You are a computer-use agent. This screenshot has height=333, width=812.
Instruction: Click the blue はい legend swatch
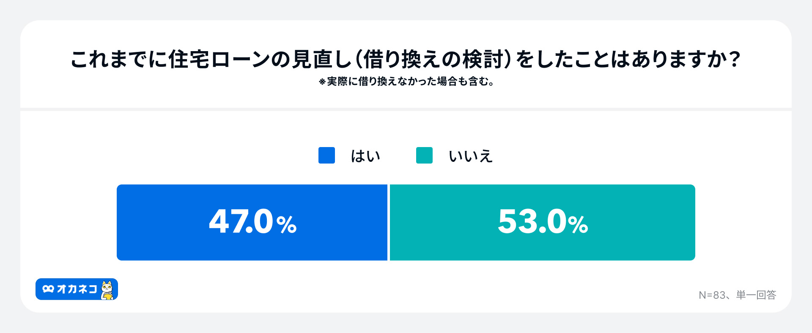(x=326, y=155)
